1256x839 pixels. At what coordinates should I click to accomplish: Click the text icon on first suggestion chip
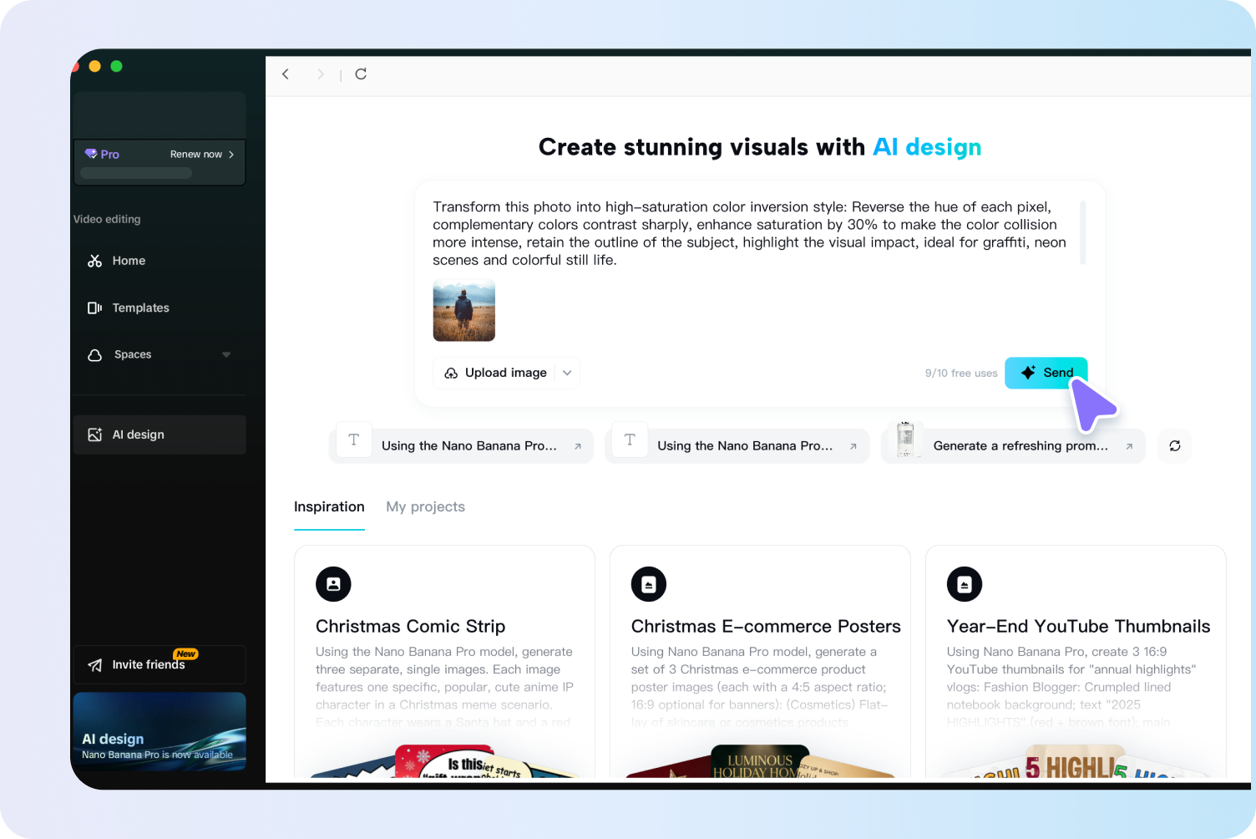(x=354, y=440)
